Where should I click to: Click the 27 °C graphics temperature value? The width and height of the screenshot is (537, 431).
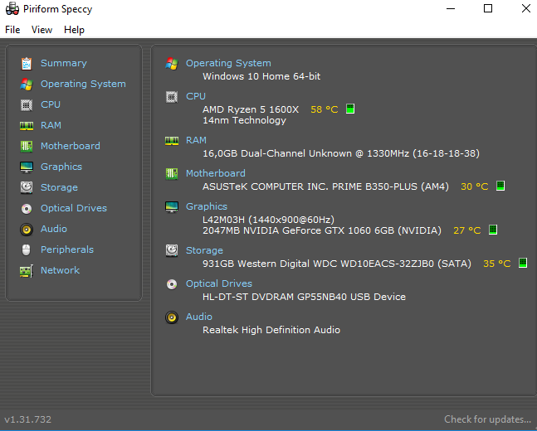coord(467,230)
